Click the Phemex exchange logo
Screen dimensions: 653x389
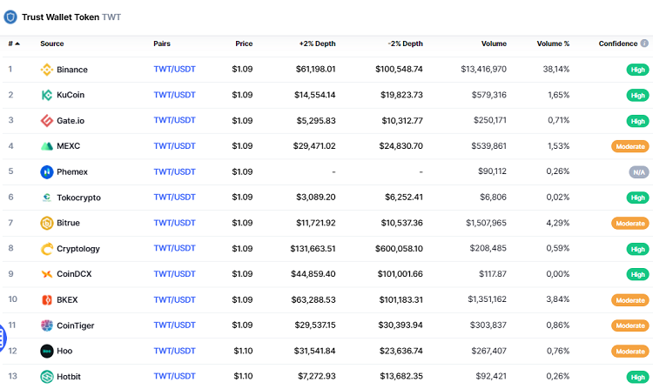tap(47, 171)
